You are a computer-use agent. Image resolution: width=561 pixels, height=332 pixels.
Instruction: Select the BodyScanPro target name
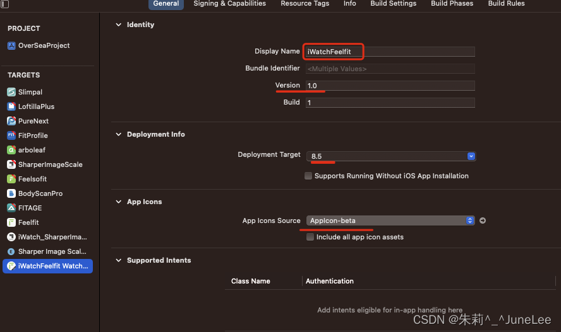(x=40, y=193)
